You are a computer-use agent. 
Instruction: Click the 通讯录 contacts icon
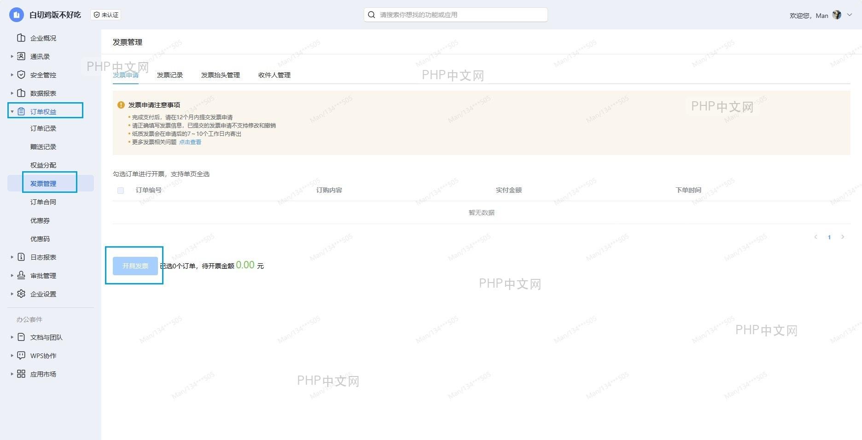click(x=21, y=56)
